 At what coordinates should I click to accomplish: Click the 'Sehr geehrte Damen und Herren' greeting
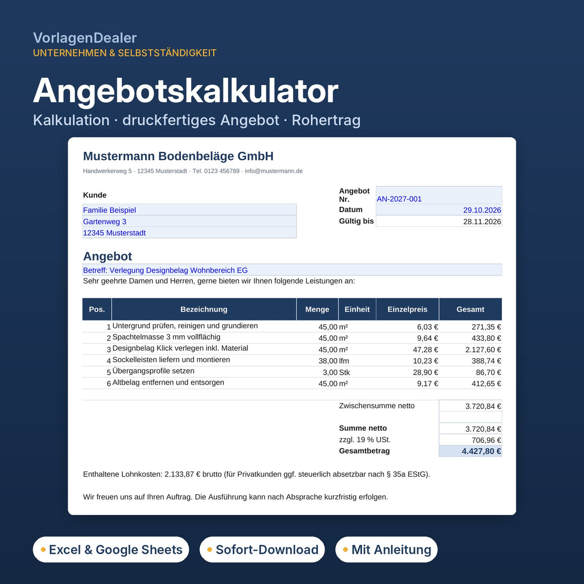click(219, 281)
